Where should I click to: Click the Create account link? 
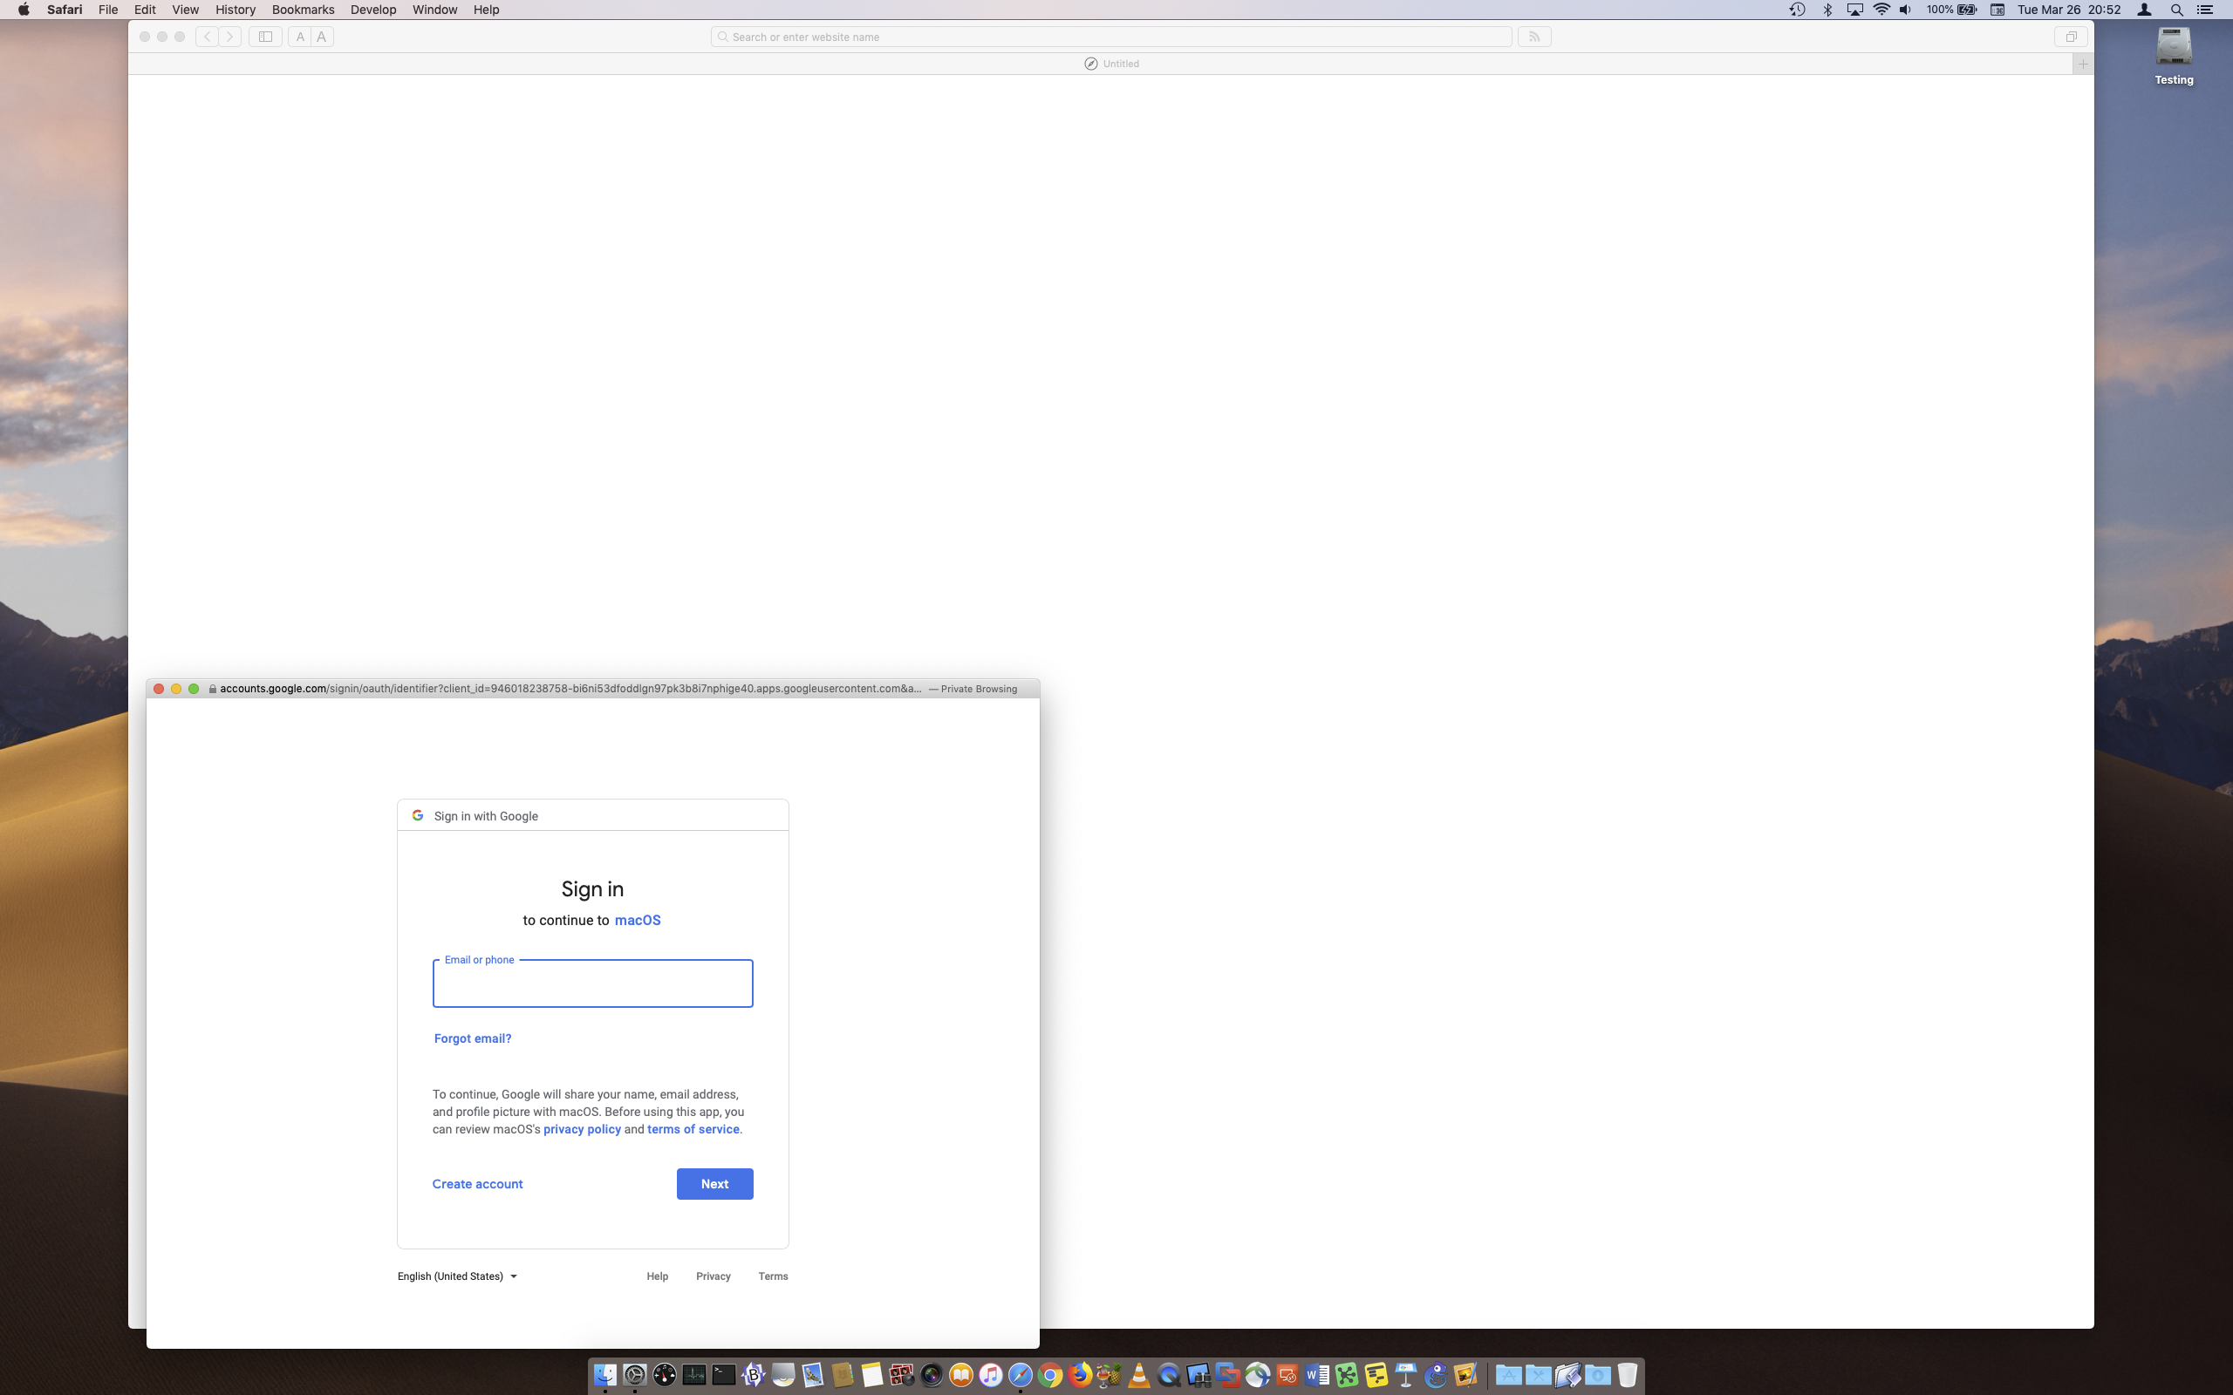477,1184
